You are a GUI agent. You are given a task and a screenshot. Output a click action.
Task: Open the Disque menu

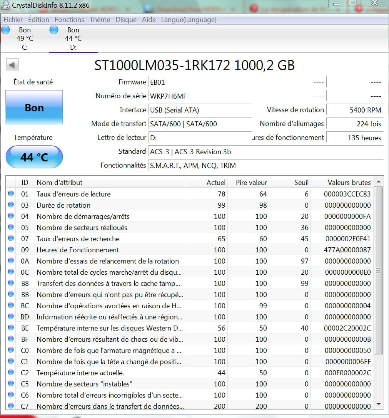(x=126, y=20)
